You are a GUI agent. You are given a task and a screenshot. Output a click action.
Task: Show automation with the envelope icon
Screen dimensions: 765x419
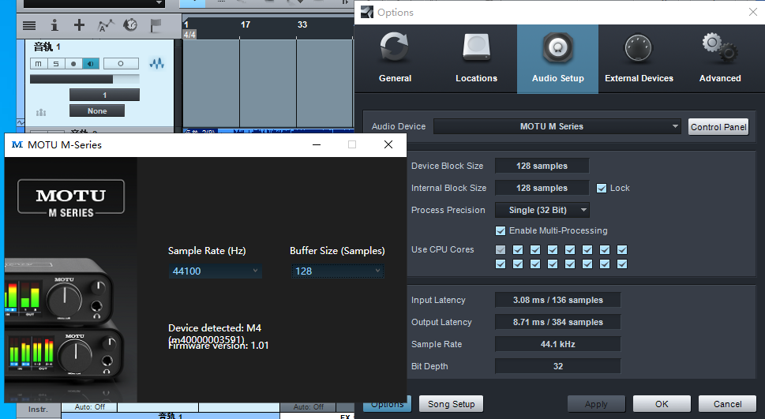point(105,25)
